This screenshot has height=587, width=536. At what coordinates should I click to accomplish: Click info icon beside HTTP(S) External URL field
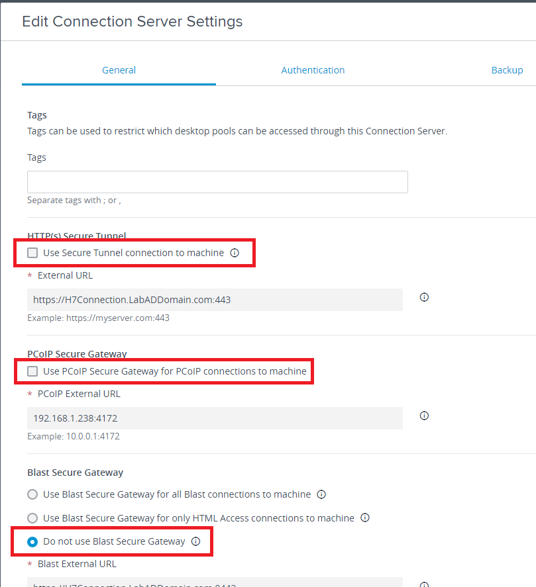pos(425,297)
